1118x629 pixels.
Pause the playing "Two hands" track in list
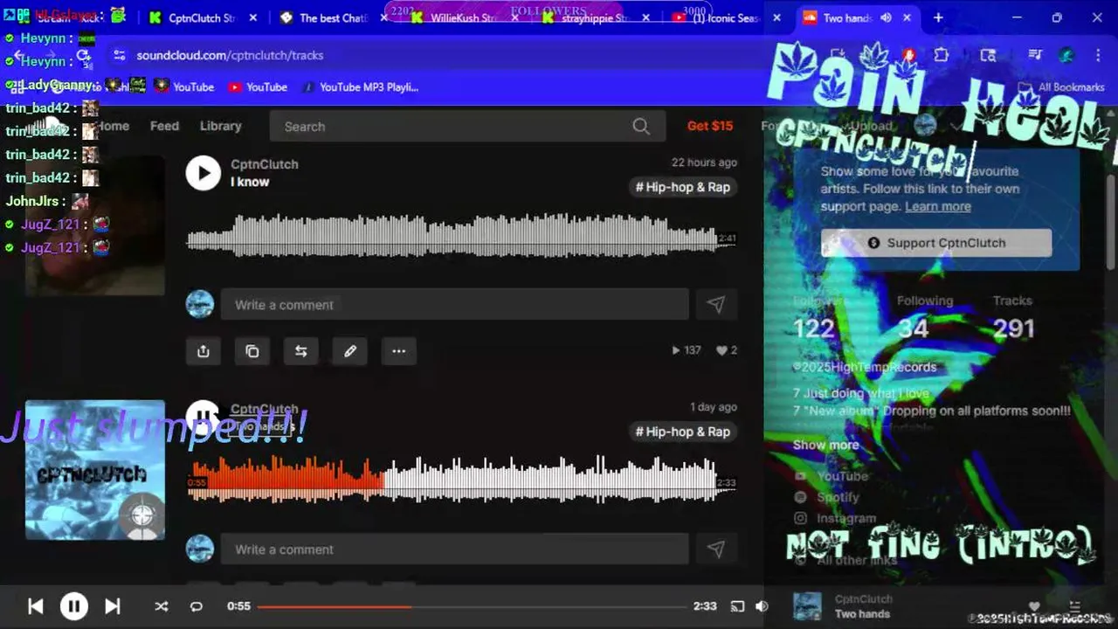203,418
